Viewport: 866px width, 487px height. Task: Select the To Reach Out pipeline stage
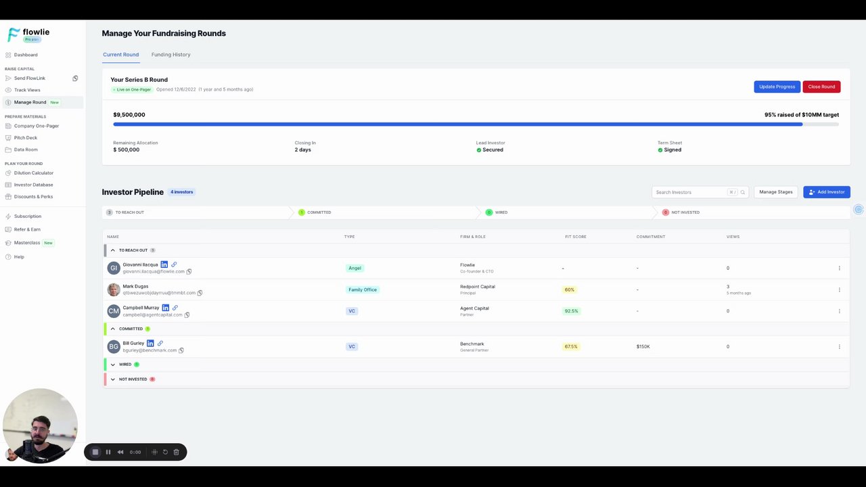[197, 212]
